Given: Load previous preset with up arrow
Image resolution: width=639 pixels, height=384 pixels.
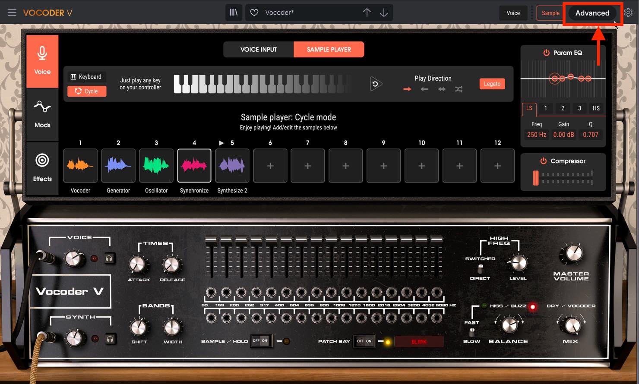Looking at the screenshot, I should tap(367, 13).
